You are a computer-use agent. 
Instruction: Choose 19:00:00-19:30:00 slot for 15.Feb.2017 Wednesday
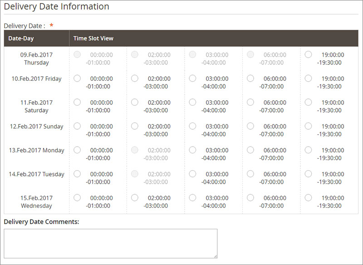[x=308, y=198]
